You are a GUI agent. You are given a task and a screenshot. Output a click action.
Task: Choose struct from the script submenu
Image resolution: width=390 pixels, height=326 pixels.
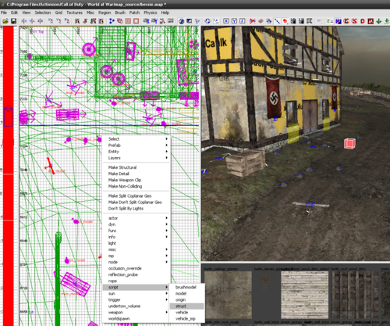(x=186, y=306)
